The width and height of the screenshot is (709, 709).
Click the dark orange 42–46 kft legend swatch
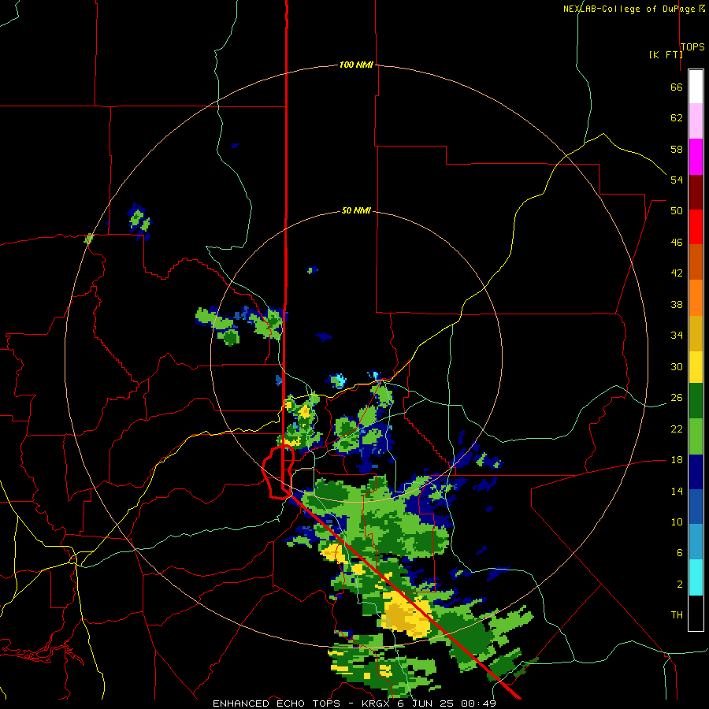click(x=696, y=262)
